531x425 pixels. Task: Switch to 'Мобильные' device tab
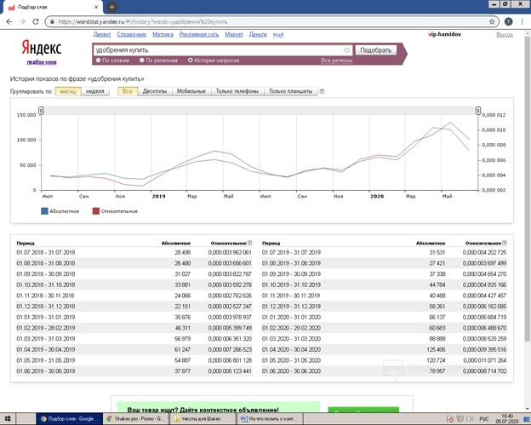pyautogui.click(x=191, y=90)
